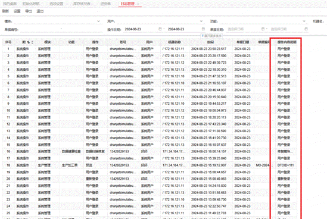
Task: Select row with time 2024-08-23 13:09:48.700
Action: coord(150,199)
